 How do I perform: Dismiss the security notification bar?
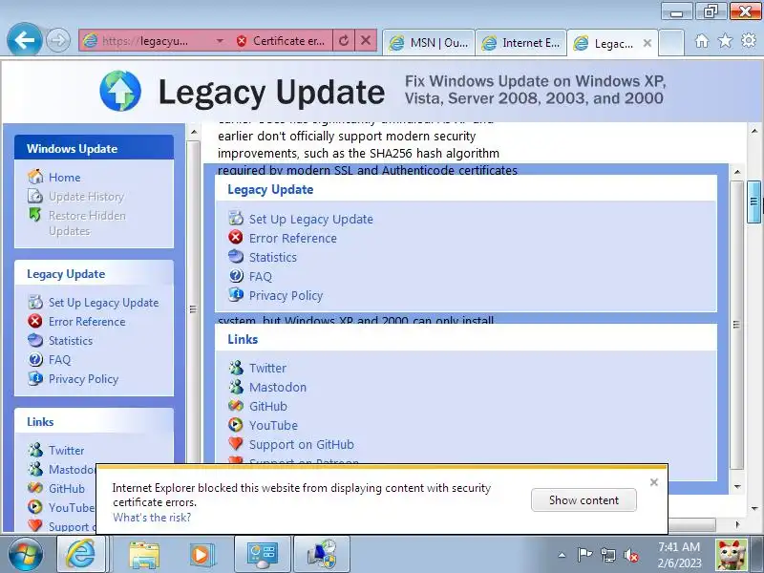[654, 482]
